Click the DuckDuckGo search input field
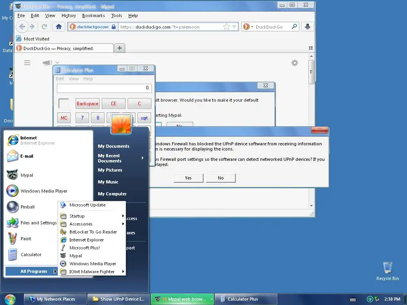 coord(273,27)
